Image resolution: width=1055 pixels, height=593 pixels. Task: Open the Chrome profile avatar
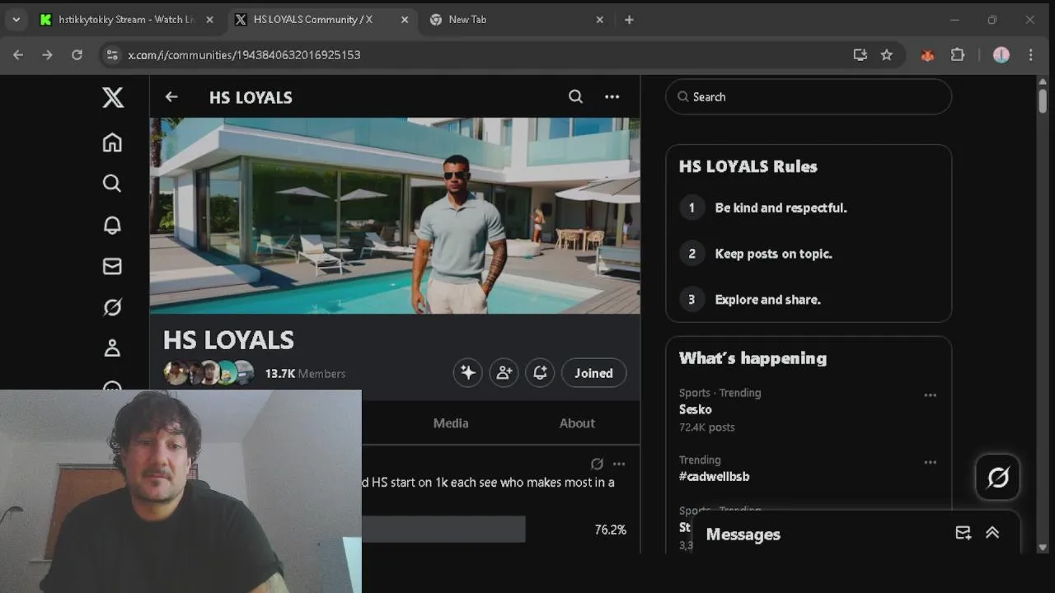tap(1001, 55)
